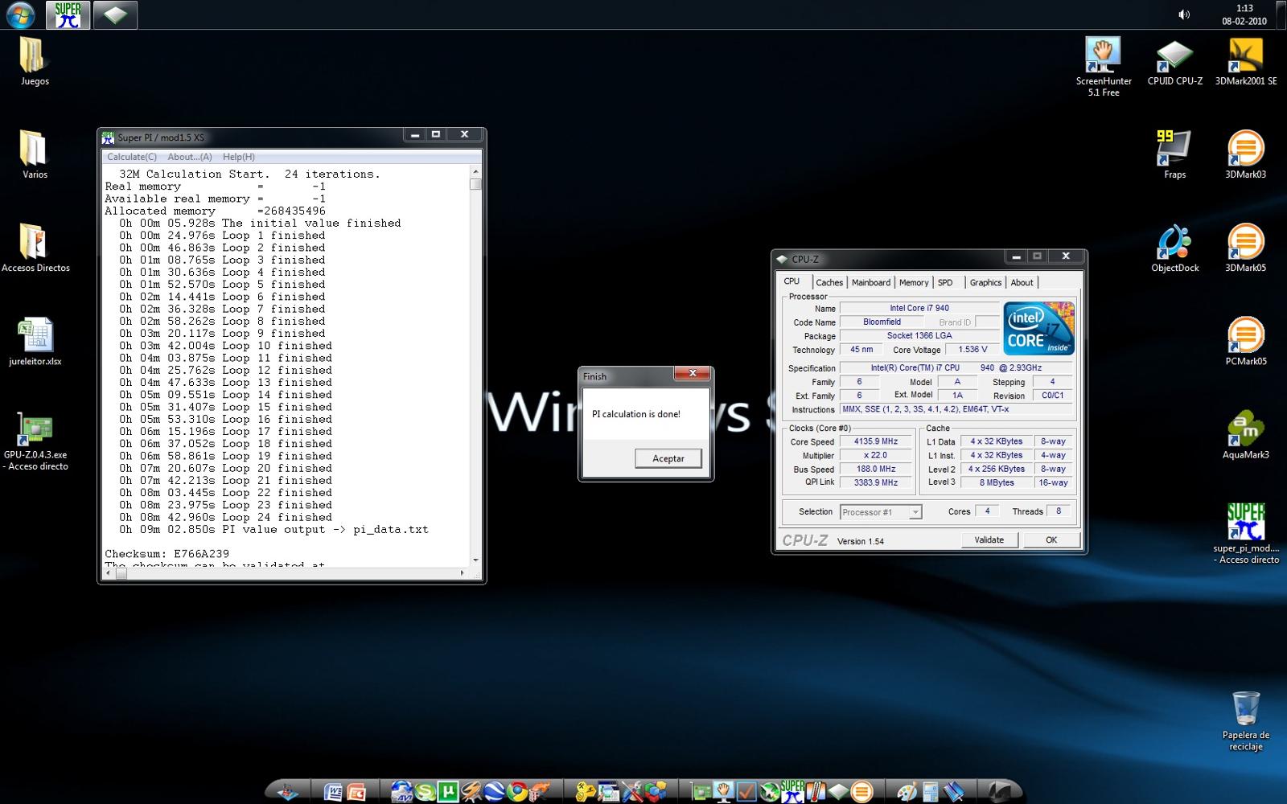Close the Finish dialog with X

coord(693,373)
